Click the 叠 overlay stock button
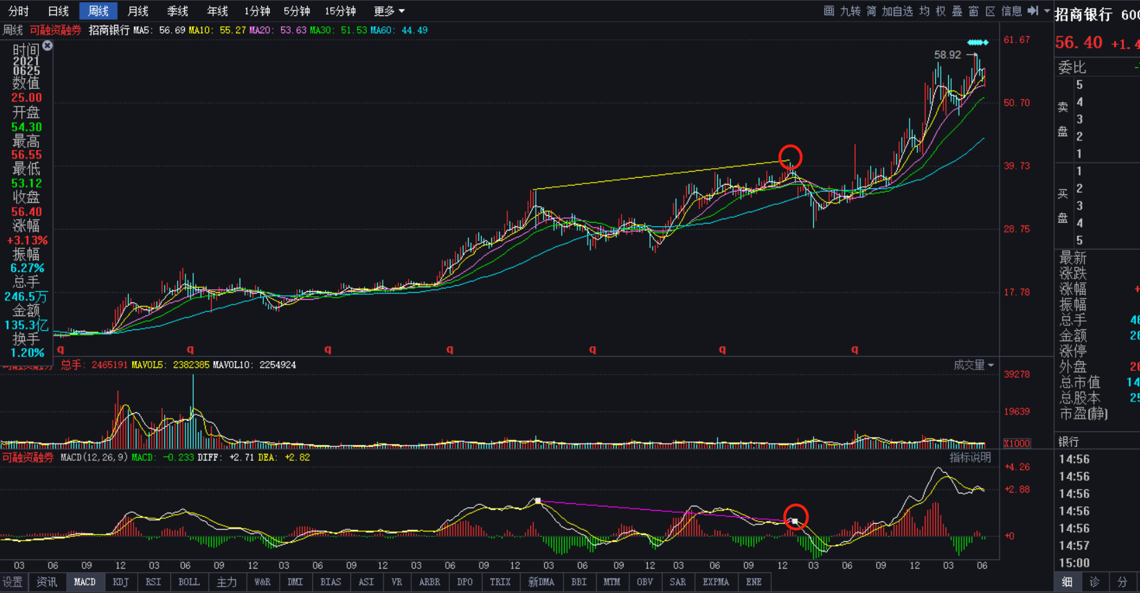Viewport: 1140px width, 593px height. 957,11
